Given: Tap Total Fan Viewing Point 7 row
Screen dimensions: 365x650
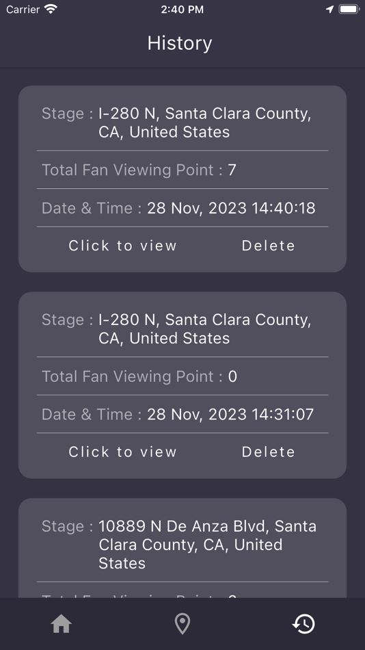Looking at the screenshot, I should pos(182,170).
